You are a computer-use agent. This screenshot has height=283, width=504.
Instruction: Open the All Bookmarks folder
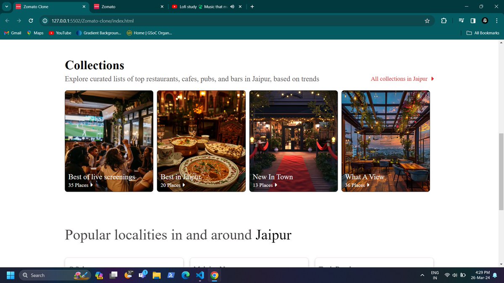point(483,33)
